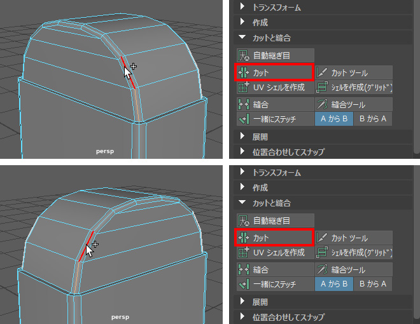
Task: Click 自動継ぎ目 in the upper panel
Action: 274,56
